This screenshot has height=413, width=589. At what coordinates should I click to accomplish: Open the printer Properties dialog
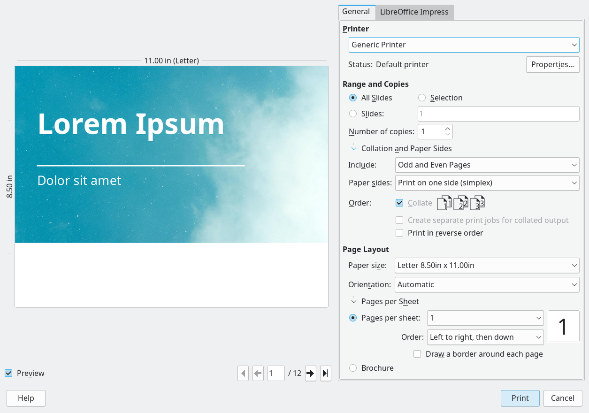click(x=552, y=64)
